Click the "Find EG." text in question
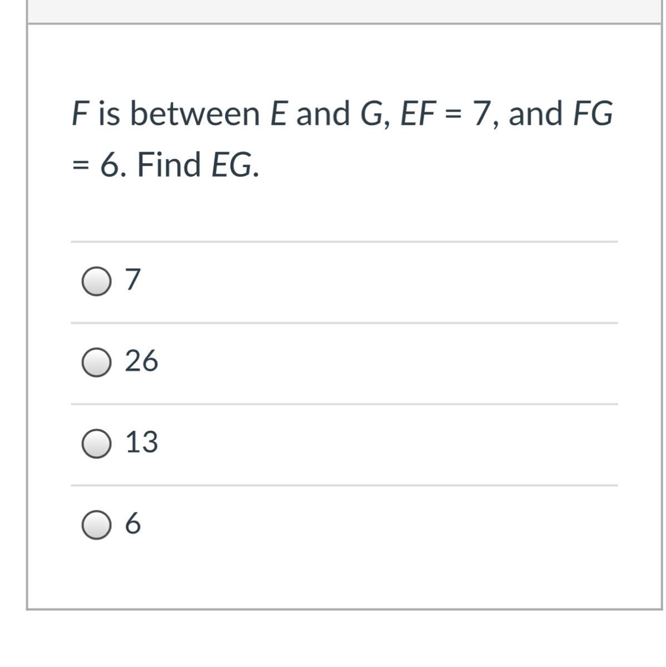The height and width of the screenshot is (667, 666). [198, 166]
